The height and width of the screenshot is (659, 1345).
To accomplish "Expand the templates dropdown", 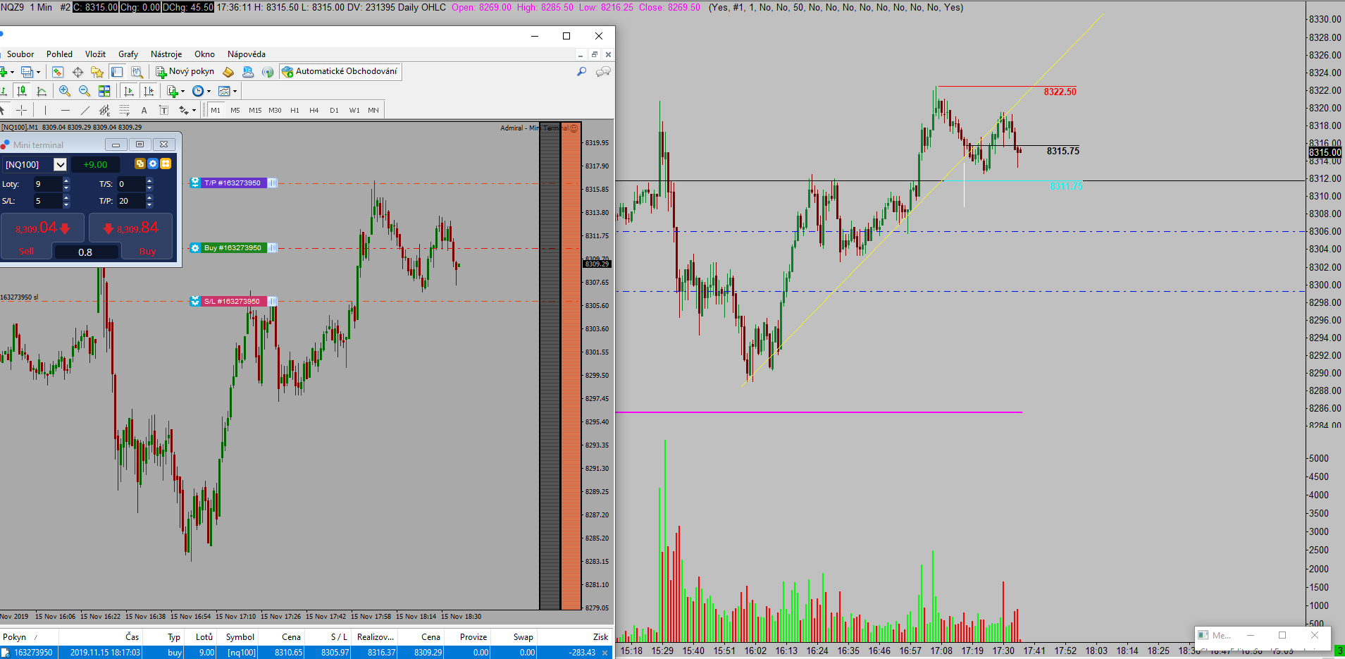I will point(235,91).
